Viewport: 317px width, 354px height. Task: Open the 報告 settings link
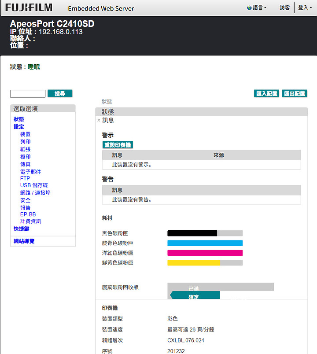(25, 208)
